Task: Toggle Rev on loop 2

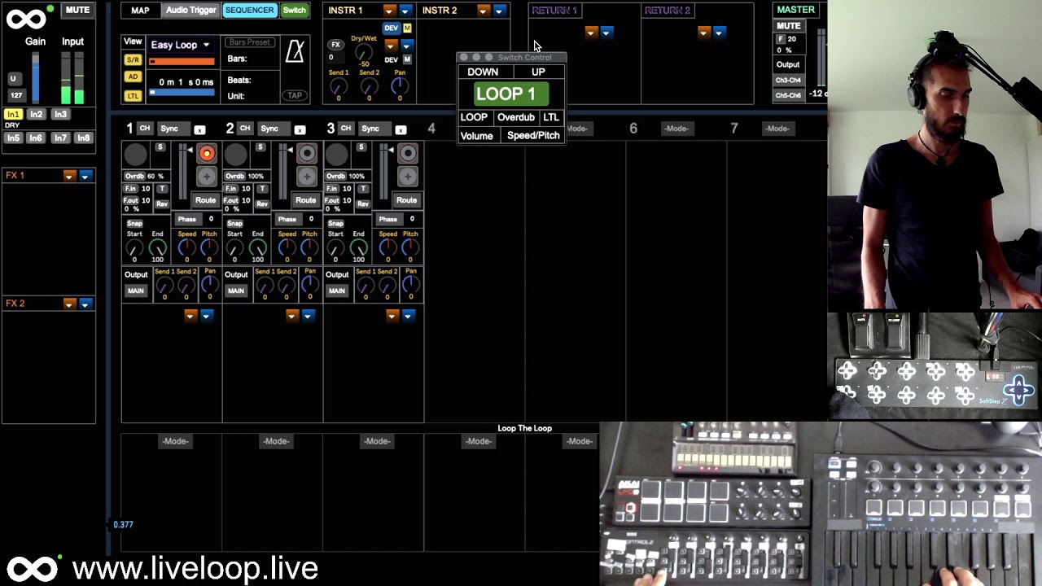Action: [262, 204]
